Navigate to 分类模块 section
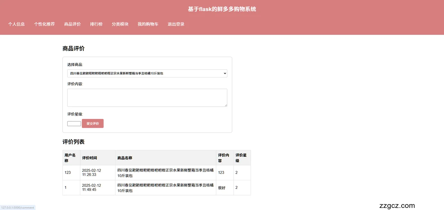Viewport: 444px width, 210px height. (120, 24)
